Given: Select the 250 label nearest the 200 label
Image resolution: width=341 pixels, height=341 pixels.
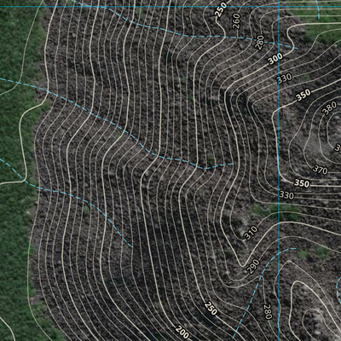Looking at the screenshot, I should (211, 309).
